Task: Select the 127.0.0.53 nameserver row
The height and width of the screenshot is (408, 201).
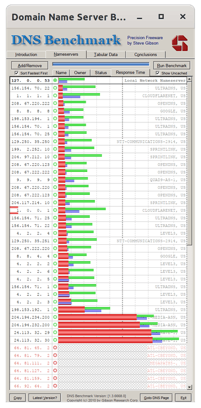Action: [98, 81]
